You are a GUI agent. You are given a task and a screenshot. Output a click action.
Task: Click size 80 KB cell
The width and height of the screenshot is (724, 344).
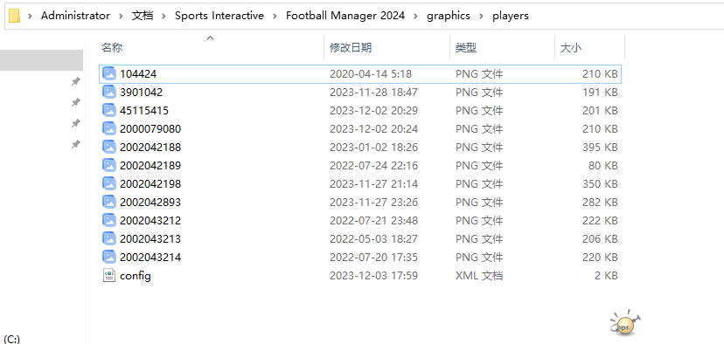pos(603,166)
